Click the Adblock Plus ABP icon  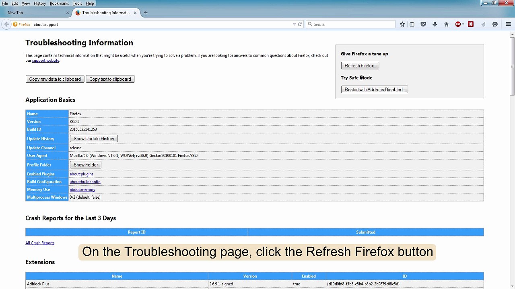click(458, 24)
